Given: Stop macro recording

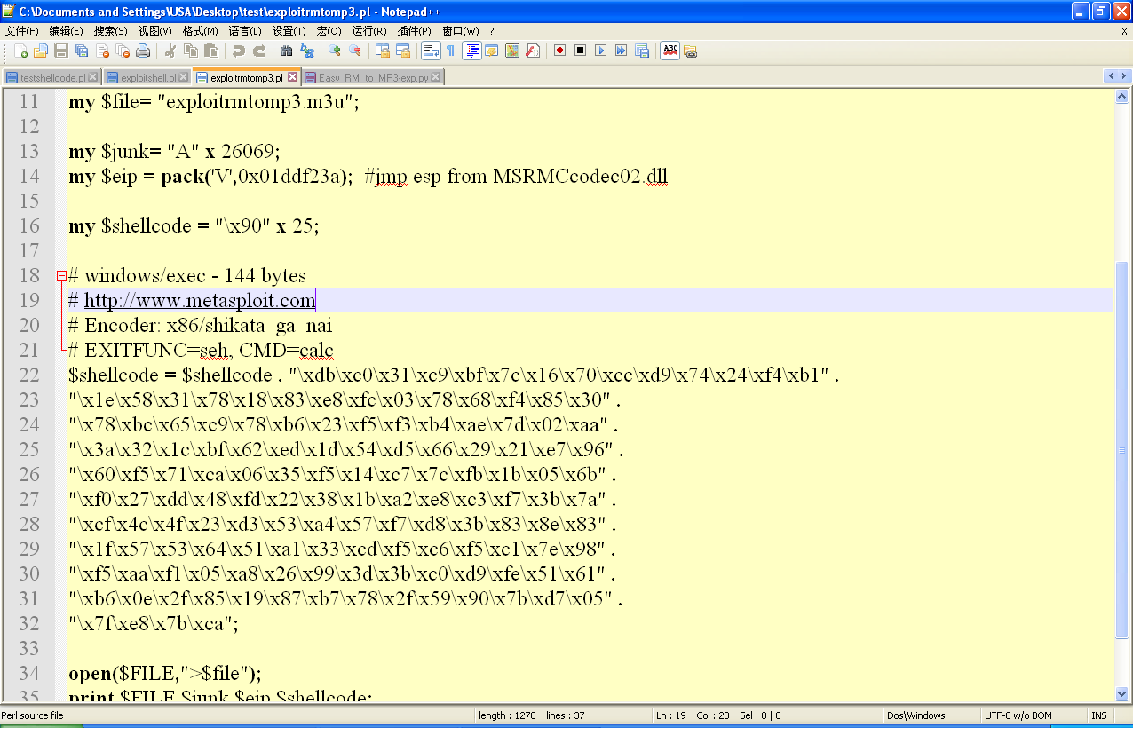Looking at the screenshot, I should 581,51.
